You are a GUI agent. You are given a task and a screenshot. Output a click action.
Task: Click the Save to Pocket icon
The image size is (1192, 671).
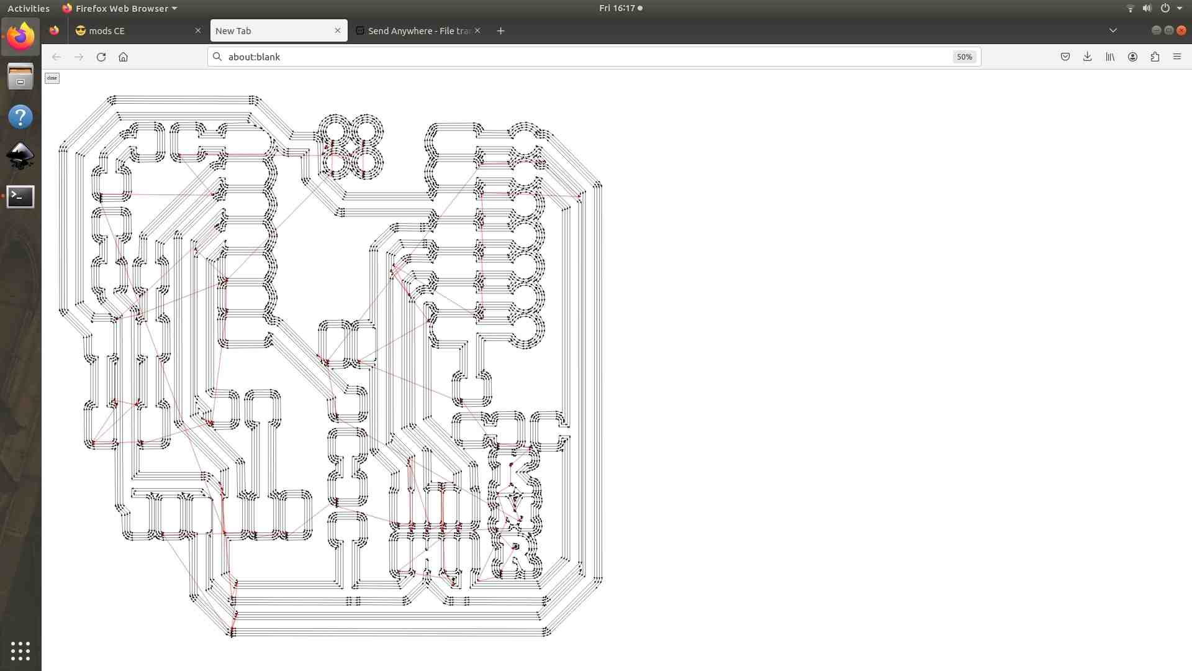coord(1065,57)
